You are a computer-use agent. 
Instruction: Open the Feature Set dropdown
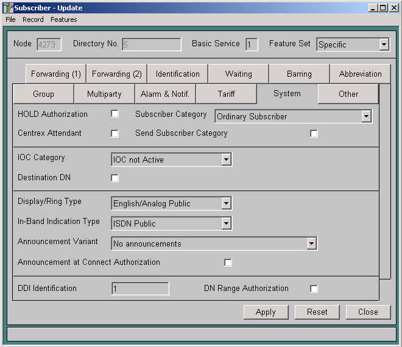[x=383, y=44]
